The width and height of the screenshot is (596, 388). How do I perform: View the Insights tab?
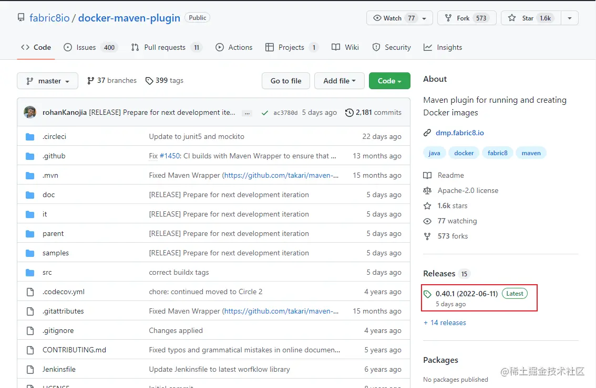click(x=443, y=47)
